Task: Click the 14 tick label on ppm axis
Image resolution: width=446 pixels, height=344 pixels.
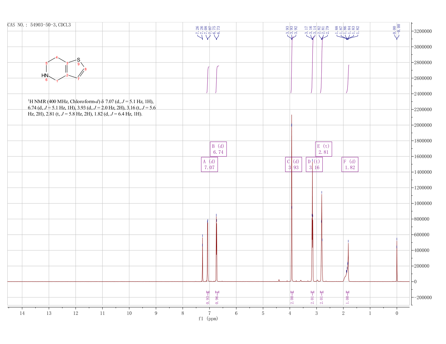Action: pyautogui.click(x=22, y=313)
